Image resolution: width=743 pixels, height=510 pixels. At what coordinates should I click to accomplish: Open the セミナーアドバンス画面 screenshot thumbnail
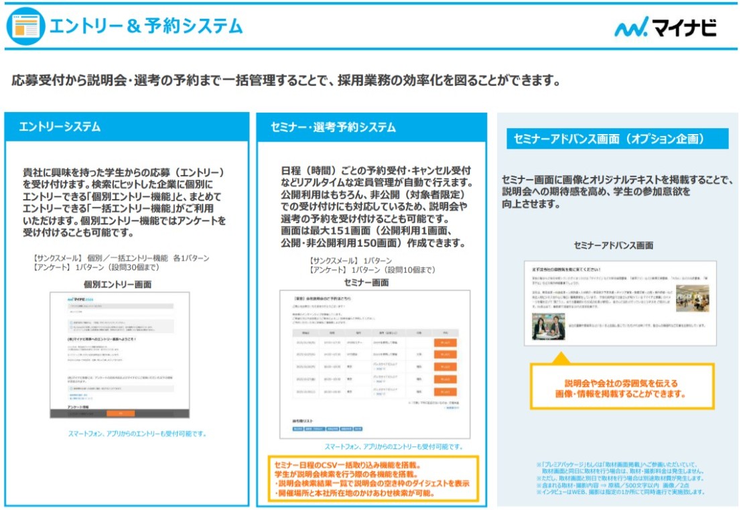tap(620, 303)
